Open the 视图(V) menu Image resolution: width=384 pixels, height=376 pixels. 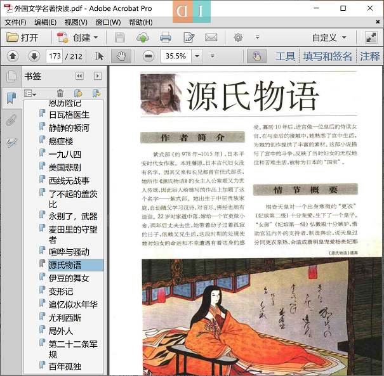76,22
